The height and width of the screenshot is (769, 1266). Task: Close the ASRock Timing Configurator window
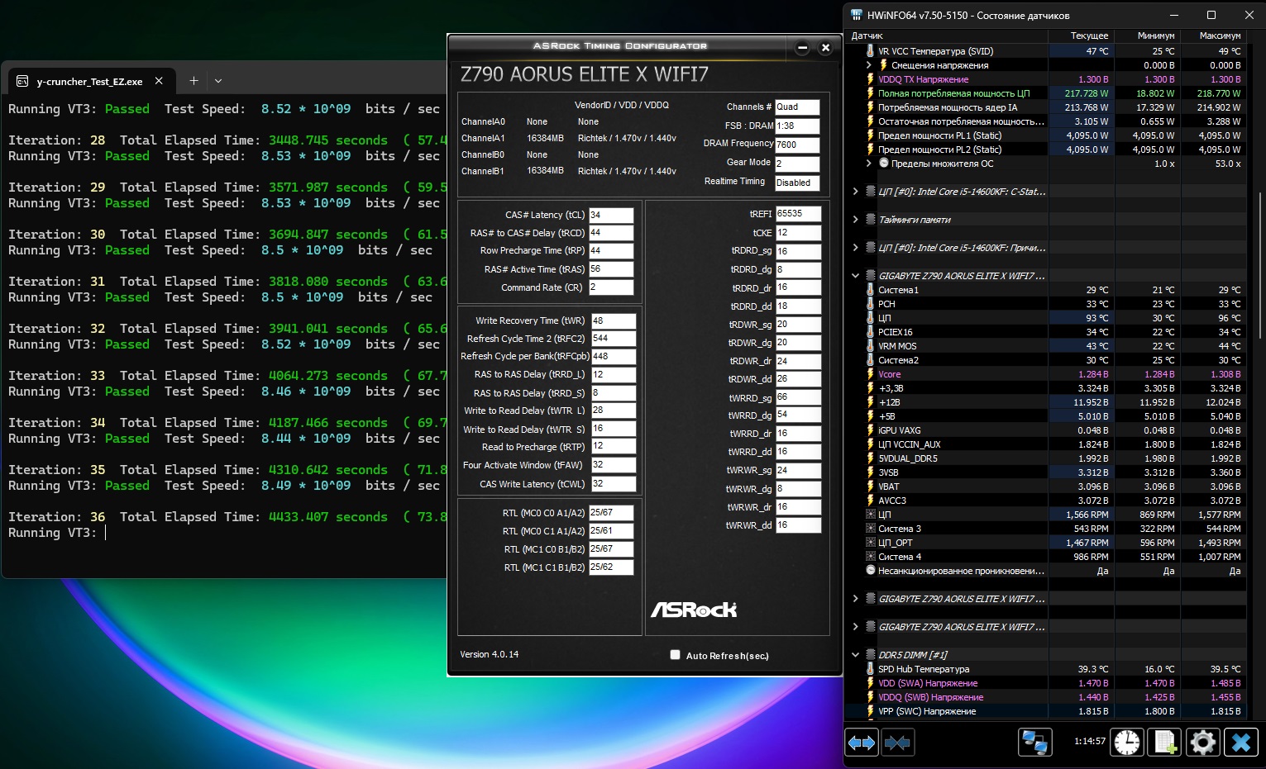click(825, 47)
